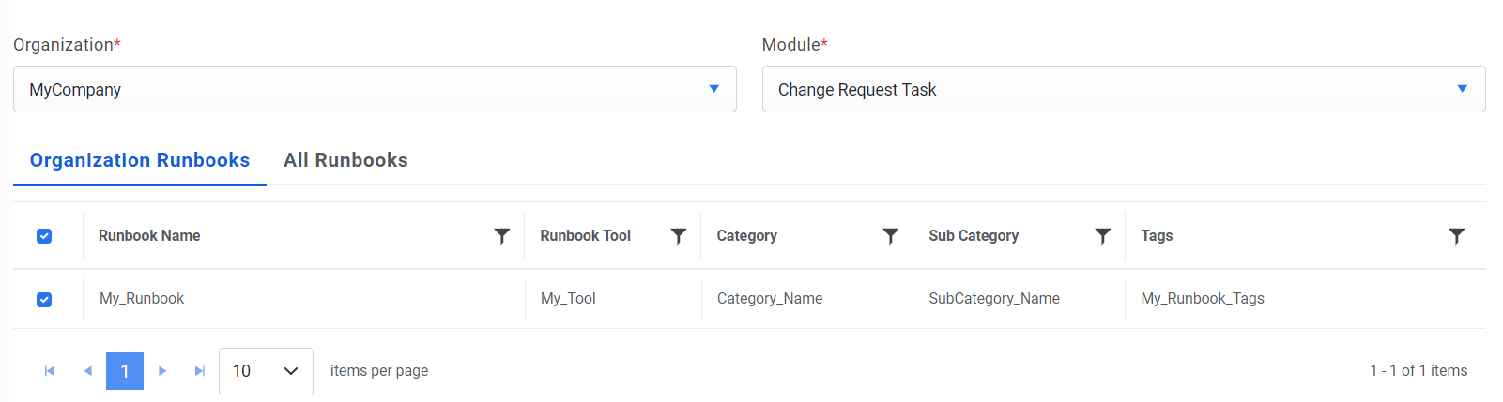Image resolution: width=1503 pixels, height=402 pixels.
Task: Open the items per page dropdown
Action: pos(266,371)
